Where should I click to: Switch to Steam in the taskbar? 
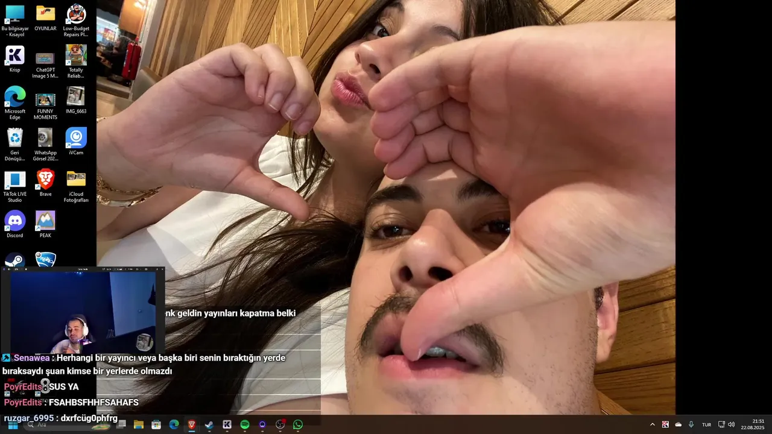209,425
